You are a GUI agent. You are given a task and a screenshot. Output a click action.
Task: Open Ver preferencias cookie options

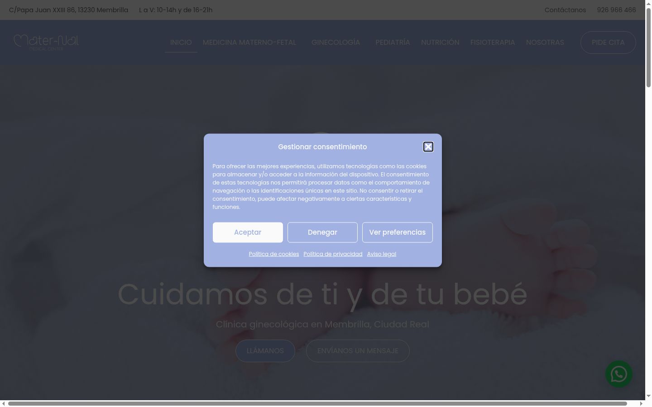(398, 232)
